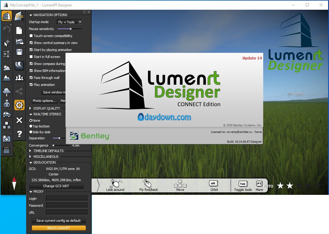Enable Touch-screen compatibility checkbox
This screenshot has width=329, height=234.
[31, 36]
